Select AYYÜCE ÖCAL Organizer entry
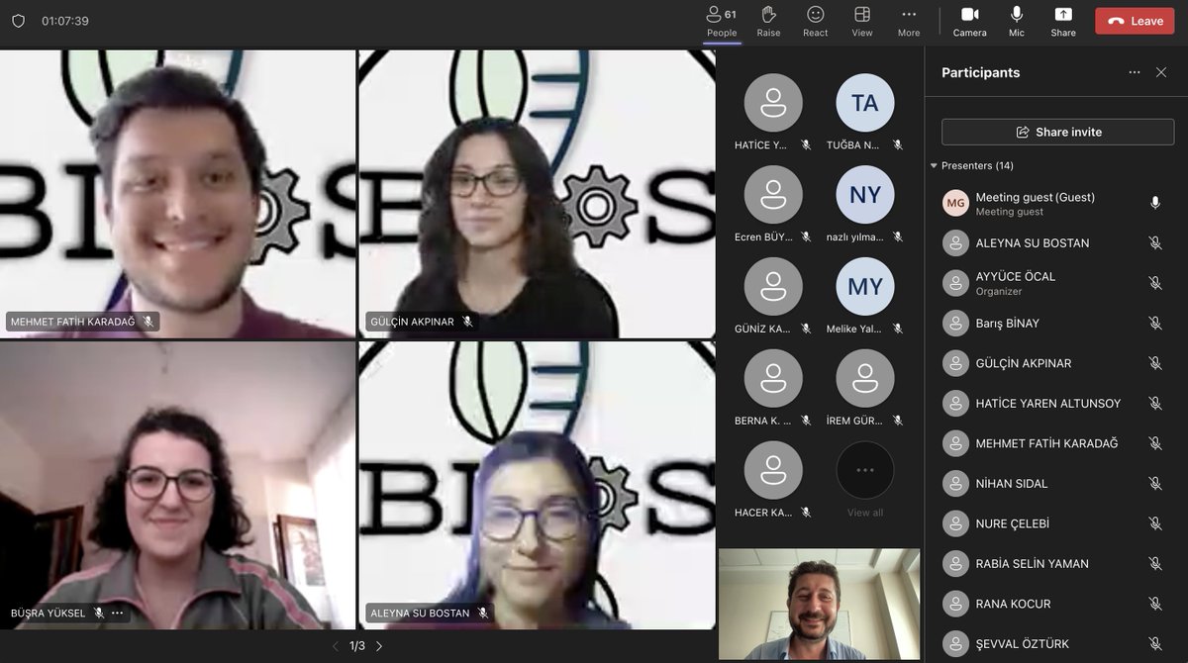This screenshot has width=1188, height=663. point(1057,283)
